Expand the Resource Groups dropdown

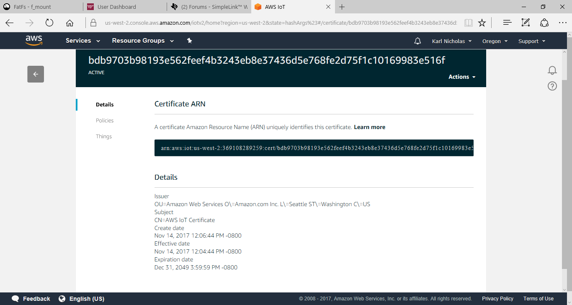(144, 41)
